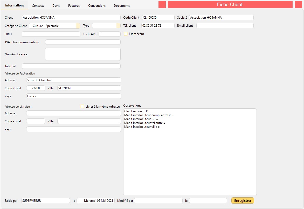Click the SIRET input field
This screenshot has width=304, height=209.
pyautogui.click(x=51, y=34)
